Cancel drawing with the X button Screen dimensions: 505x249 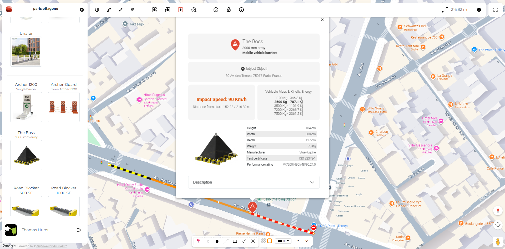pyautogui.click(x=253, y=241)
